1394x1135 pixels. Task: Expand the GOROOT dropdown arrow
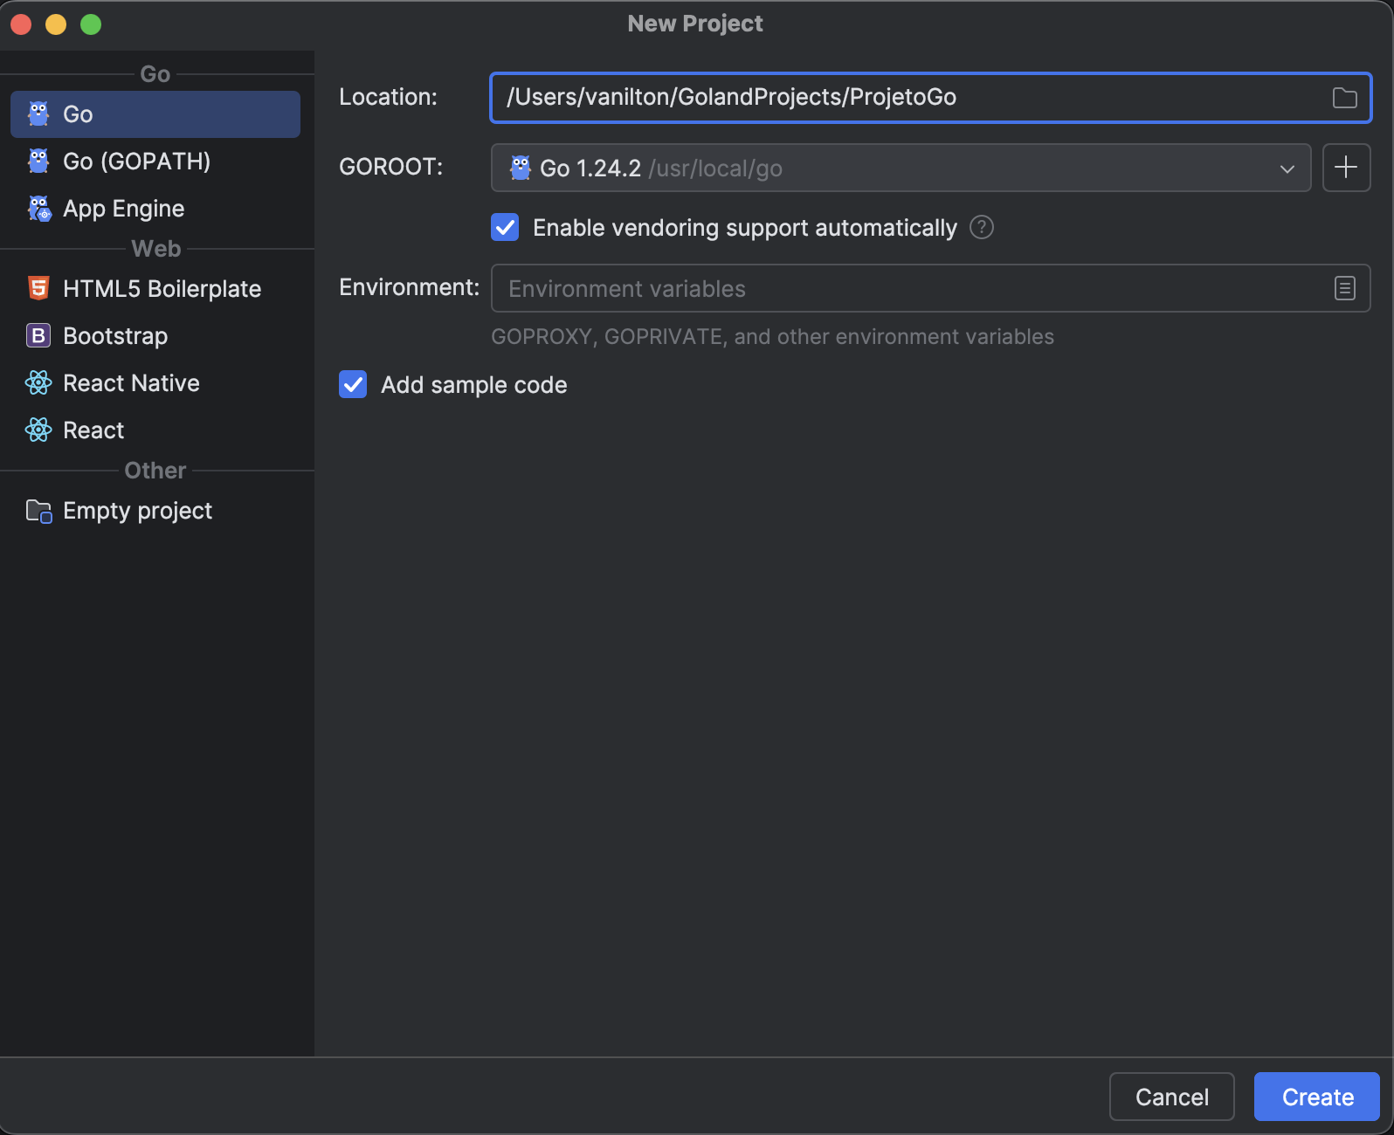[x=1287, y=169]
